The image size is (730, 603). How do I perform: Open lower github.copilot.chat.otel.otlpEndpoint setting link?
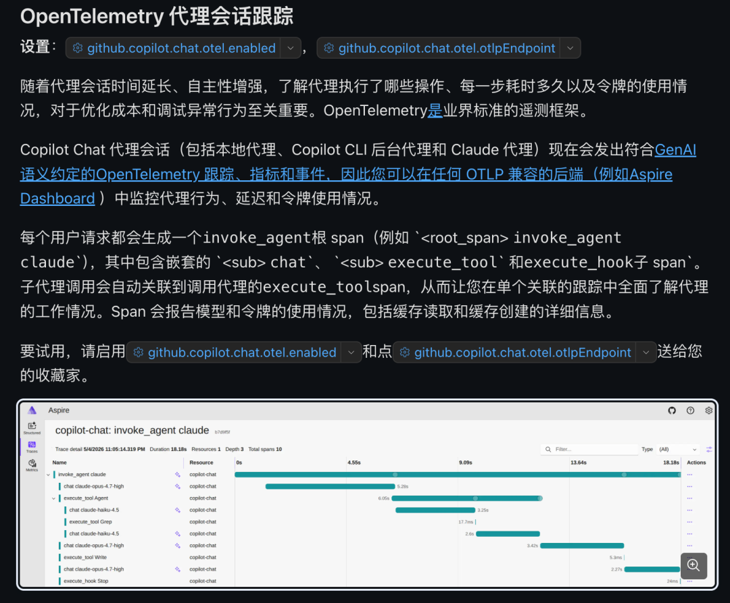pyautogui.click(x=522, y=352)
